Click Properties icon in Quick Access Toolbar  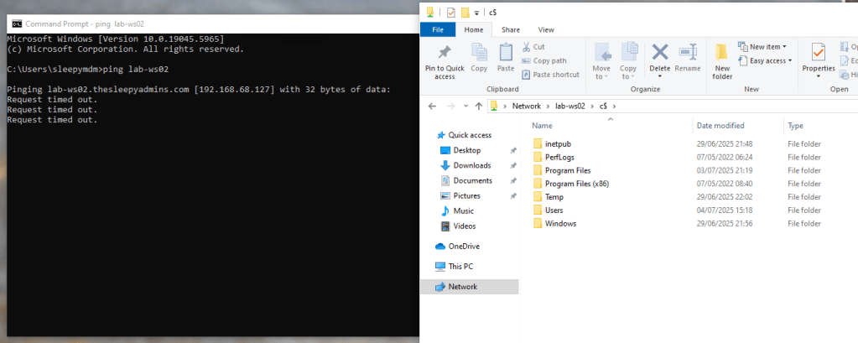tap(451, 12)
